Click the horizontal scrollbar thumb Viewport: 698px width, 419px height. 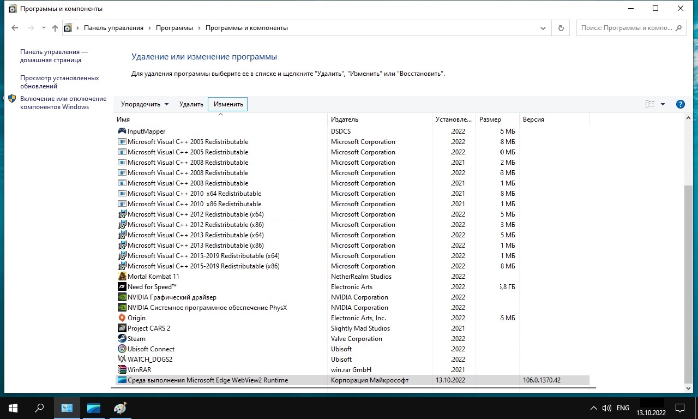click(x=354, y=388)
